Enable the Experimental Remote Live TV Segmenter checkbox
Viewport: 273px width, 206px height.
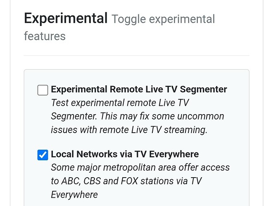click(43, 90)
